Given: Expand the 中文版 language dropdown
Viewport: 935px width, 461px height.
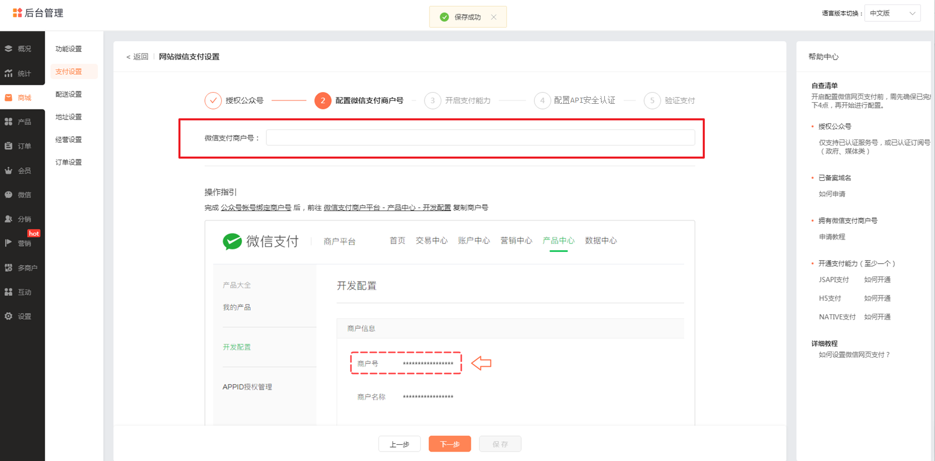Looking at the screenshot, I should (x=892, y=13).
